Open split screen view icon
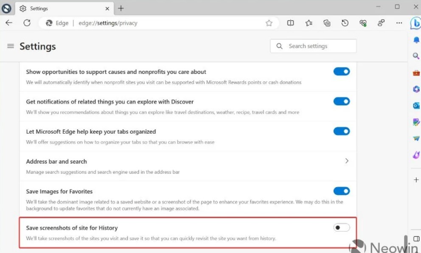Screen dimensions: 421x253 [x=291, y=23]
